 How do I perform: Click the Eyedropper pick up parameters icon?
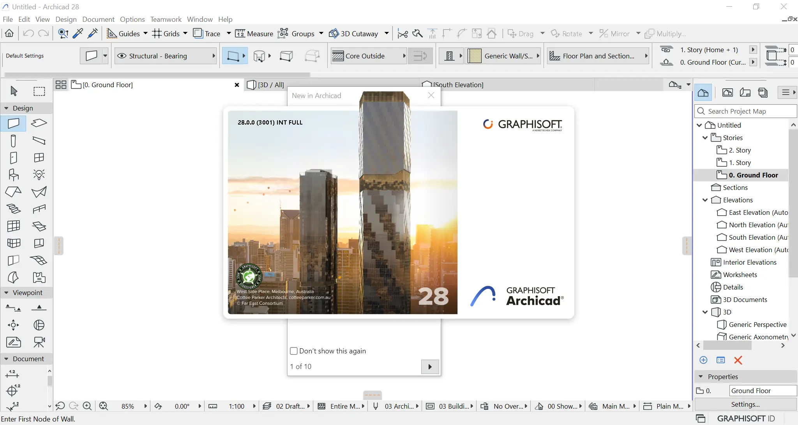[x=78, y=33]
